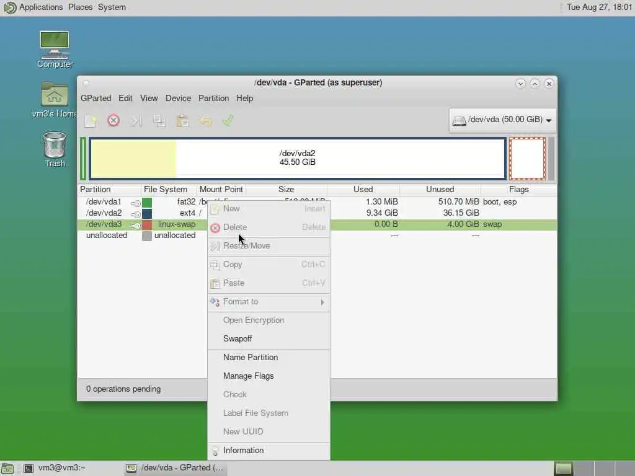Select the /dev/vda2 45.50 GiB graphical block
Screen dimensions: 635x476
click(x=298, y=158)
